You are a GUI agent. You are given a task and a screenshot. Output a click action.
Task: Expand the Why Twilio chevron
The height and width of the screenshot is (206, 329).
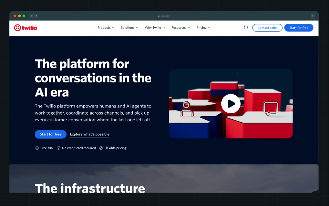(x=164, y=28)
